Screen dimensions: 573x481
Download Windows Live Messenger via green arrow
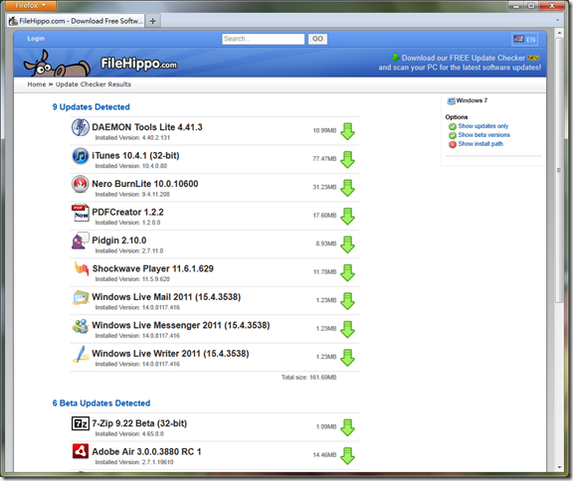[347, 329]
